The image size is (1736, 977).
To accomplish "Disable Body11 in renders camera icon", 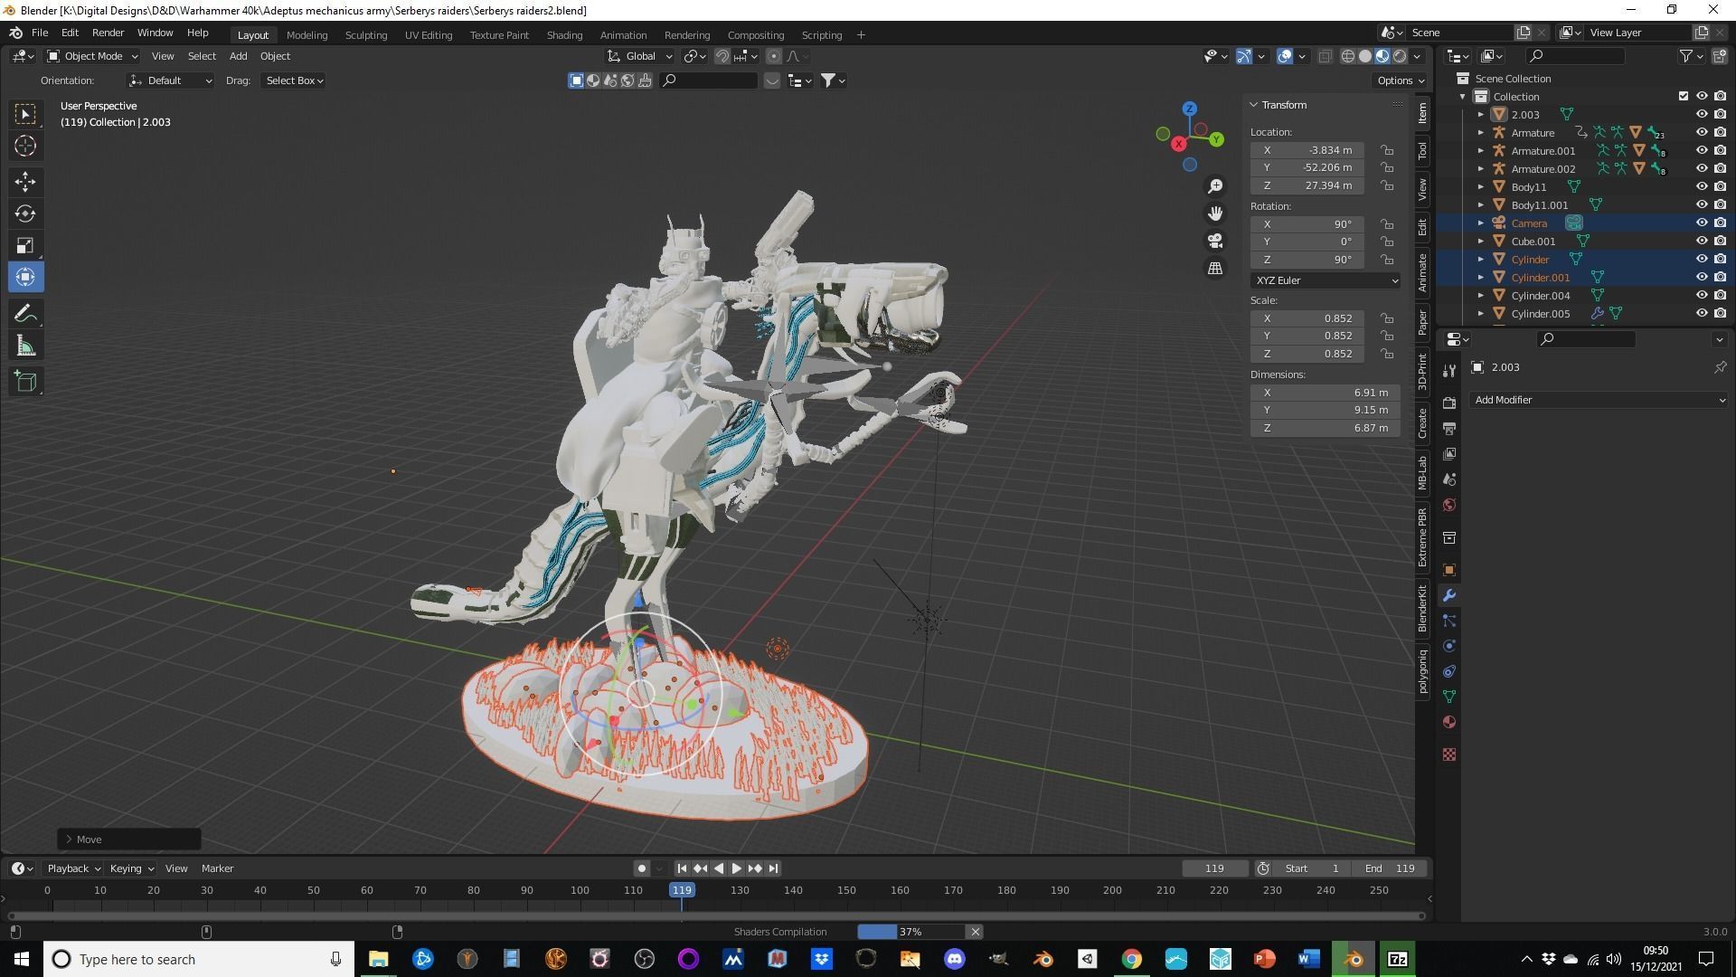I will [1720, 186].
